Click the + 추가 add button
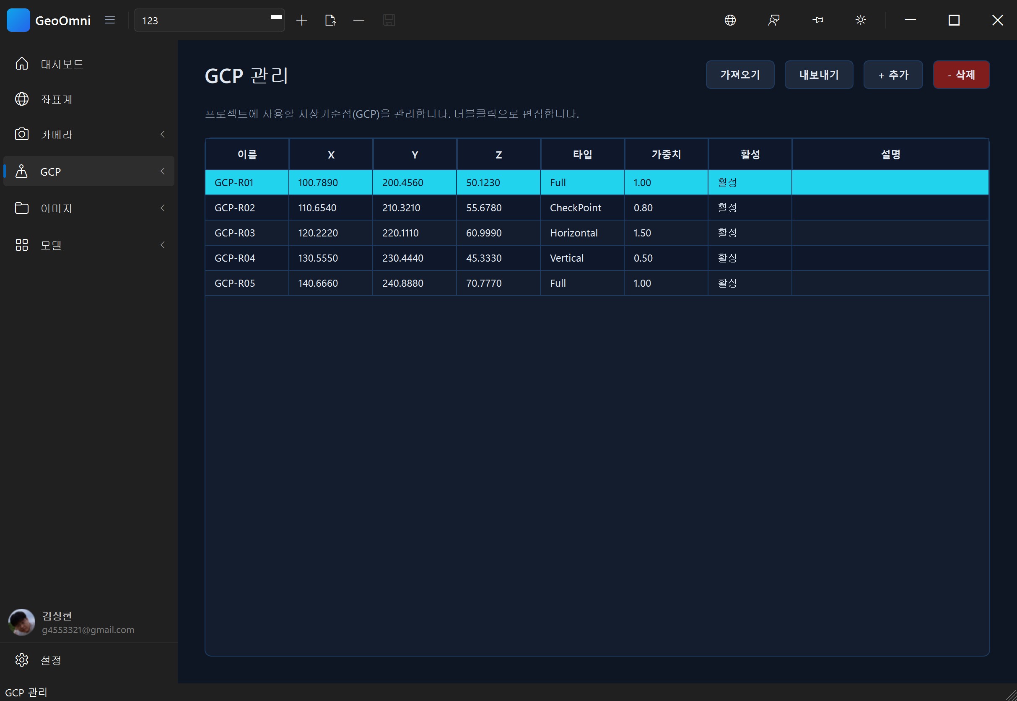The height and width of the screenshot is (701, 1017). [893, 75]
